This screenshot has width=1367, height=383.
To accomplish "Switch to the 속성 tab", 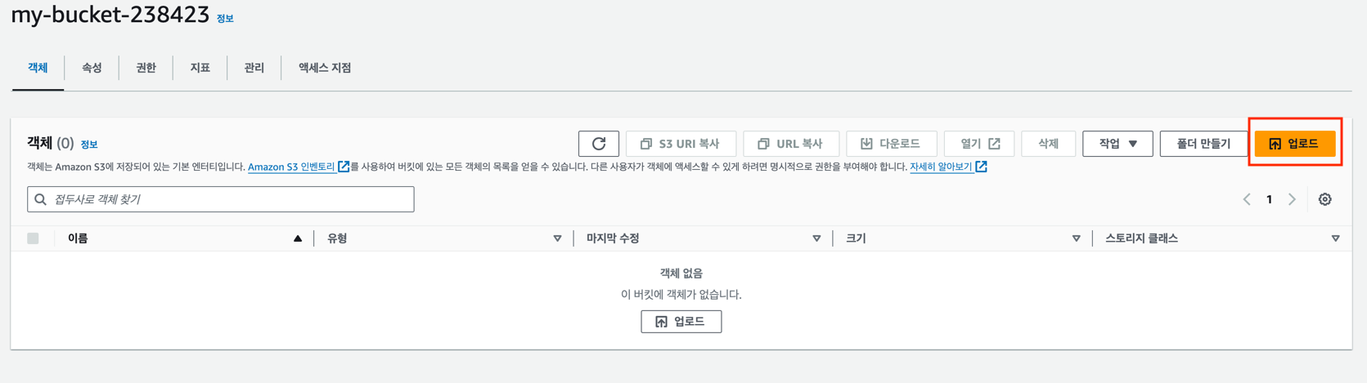I will 92,68.
